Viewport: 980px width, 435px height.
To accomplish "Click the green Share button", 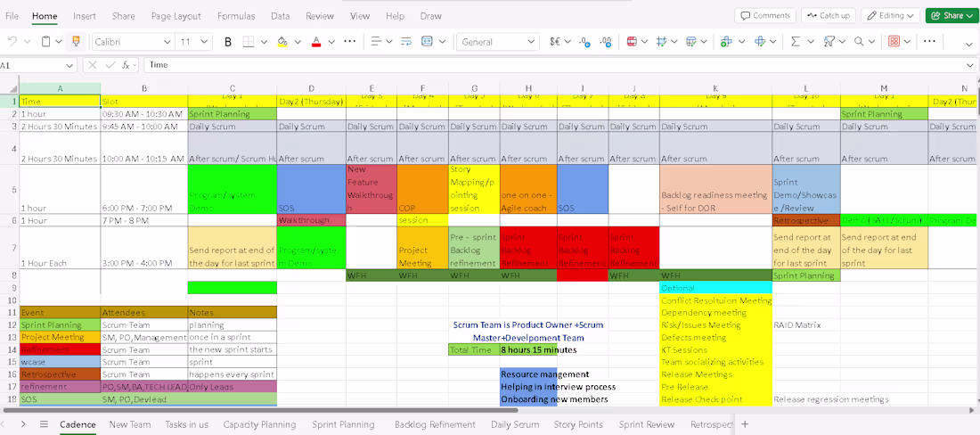I will [x=951, y=16].
